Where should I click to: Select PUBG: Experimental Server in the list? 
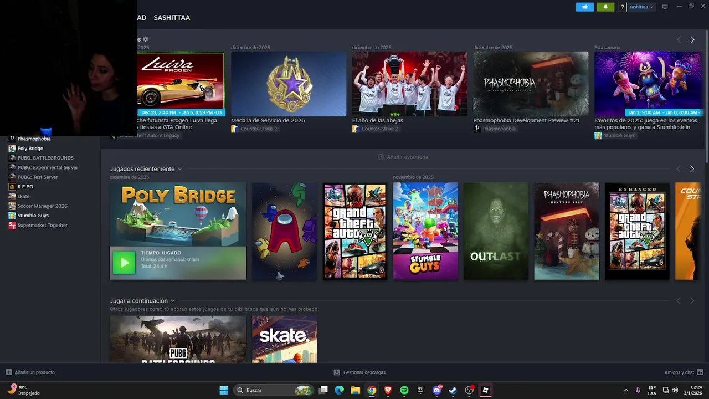click(x=48, y=167)
